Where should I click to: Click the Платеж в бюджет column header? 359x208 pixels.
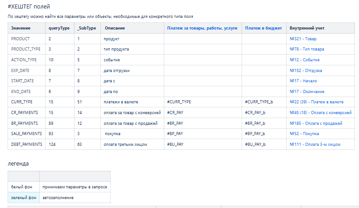[263, 28]
